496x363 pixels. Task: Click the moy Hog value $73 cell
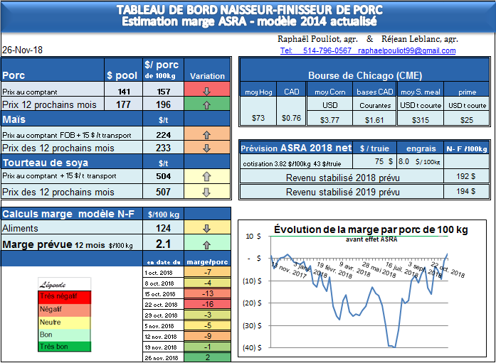(x=258, y=119)
